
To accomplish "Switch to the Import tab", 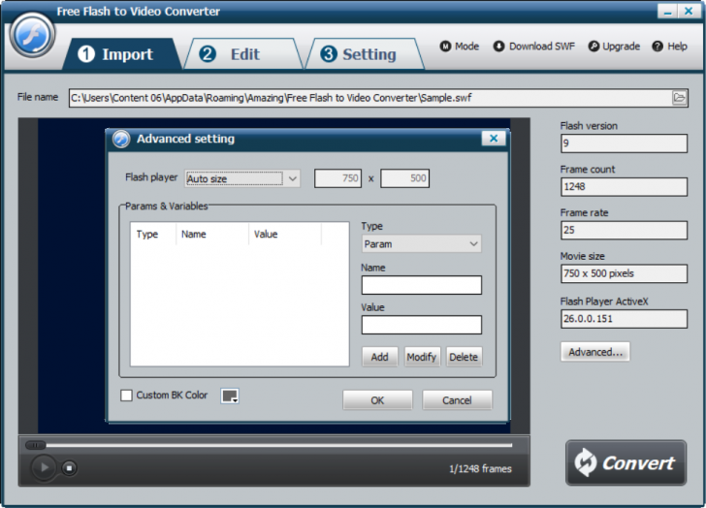I will tap(121, 54).
